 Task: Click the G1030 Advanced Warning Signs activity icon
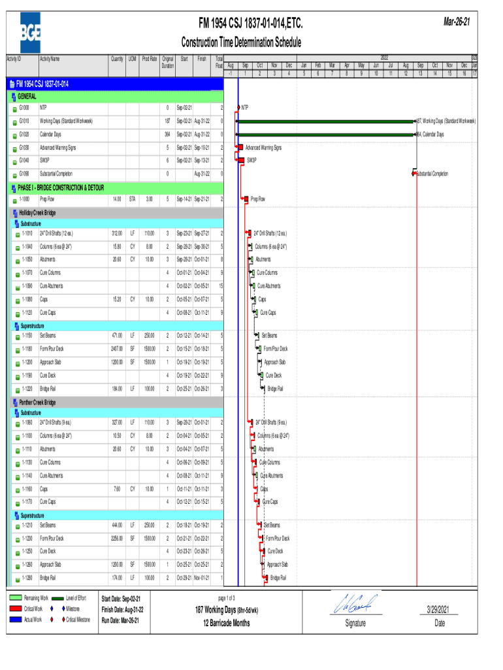pos(15,148)
